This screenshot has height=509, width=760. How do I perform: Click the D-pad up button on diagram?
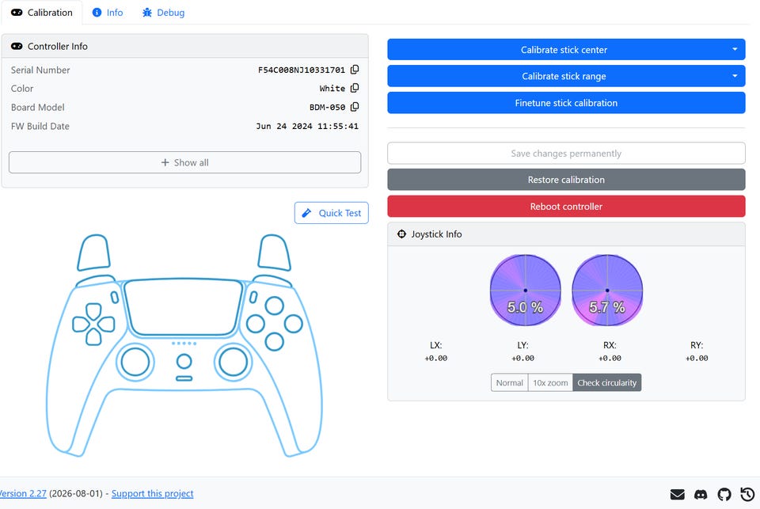coord(93,312)
